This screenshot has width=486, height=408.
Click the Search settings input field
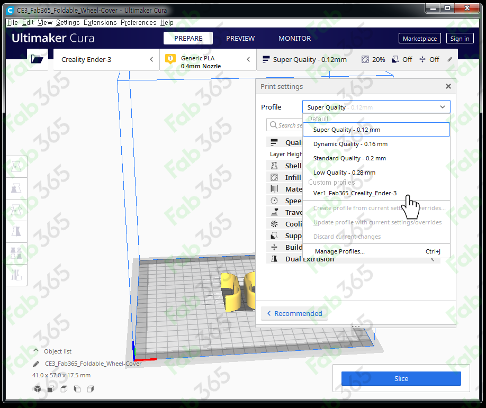click(x=284, y=125)
